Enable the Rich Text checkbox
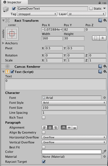Image resolution: width=108 pixels, height=166 pixels. (44, 118)
